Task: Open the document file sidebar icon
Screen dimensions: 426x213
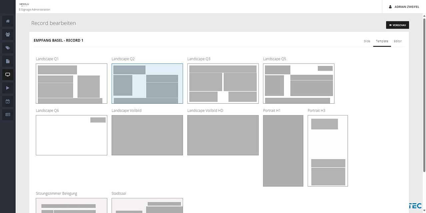Action: pyautogui.click(x=8, y=61)
